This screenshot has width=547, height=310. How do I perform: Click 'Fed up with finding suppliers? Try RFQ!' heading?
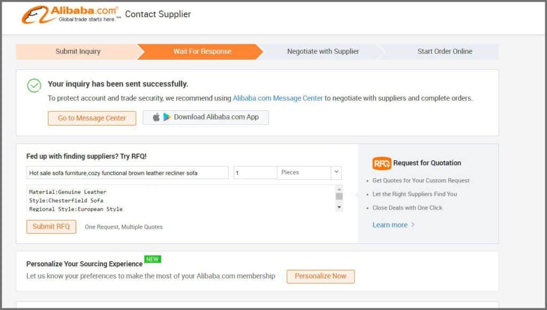pos(87,156)
